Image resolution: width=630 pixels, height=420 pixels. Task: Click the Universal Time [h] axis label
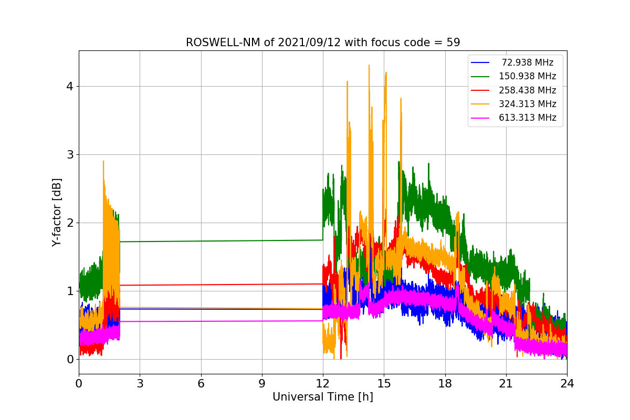click(x=323, y=397)
